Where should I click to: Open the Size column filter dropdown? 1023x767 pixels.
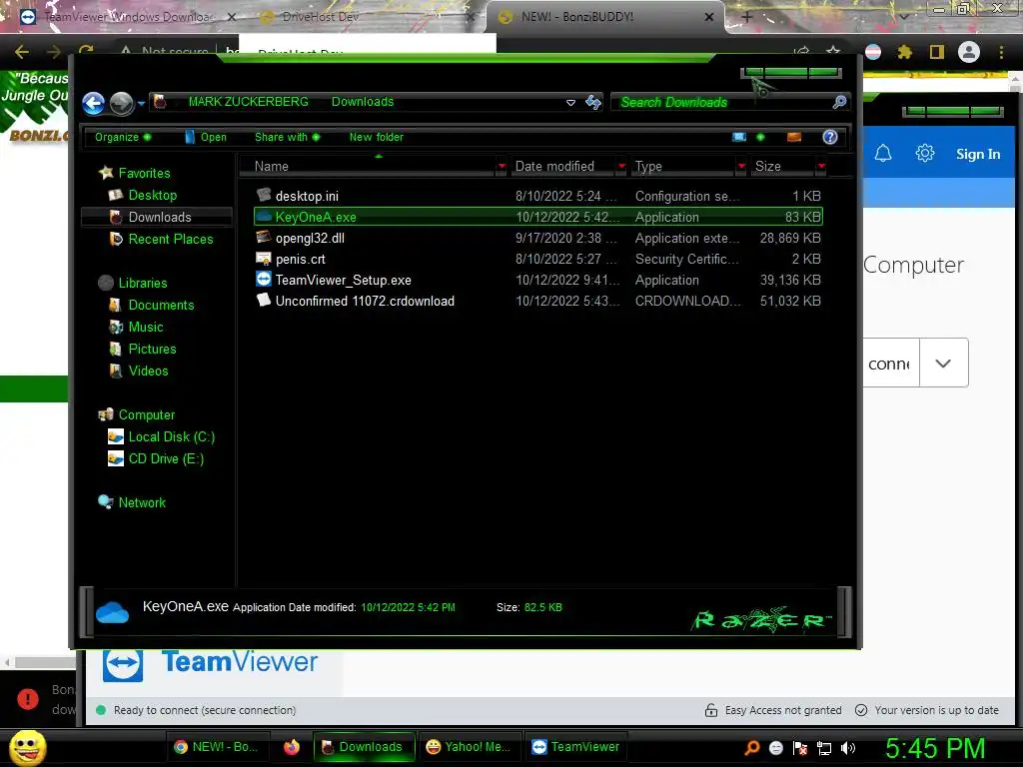(x=821, y=167)
